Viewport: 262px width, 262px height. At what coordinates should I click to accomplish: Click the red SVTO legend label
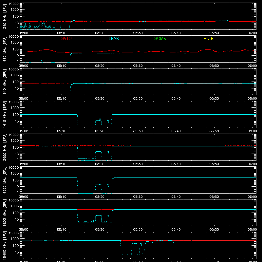pos(66,38)
